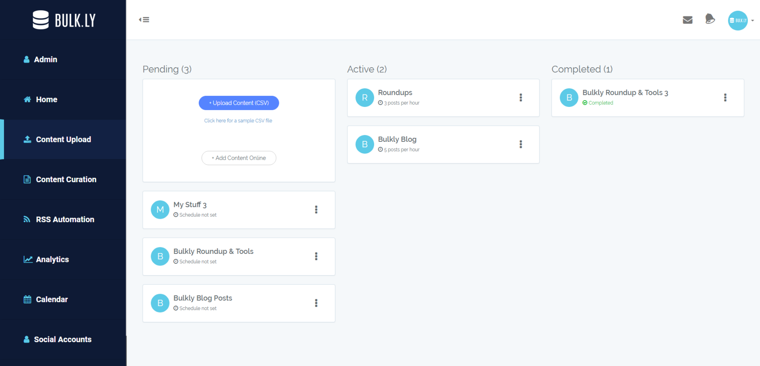The width and height of the screenshot is (760, 366).
Task: Click the Upload Content (CSV) button
Action: (x=239, y=103)
